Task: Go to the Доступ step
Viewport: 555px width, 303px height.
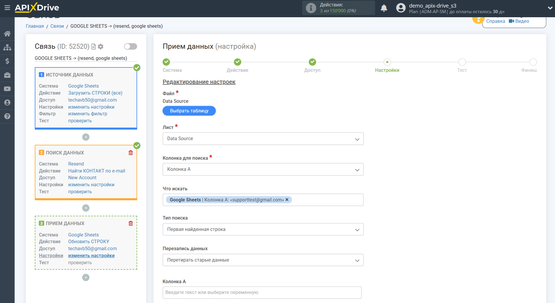Action: coord(312,62)
